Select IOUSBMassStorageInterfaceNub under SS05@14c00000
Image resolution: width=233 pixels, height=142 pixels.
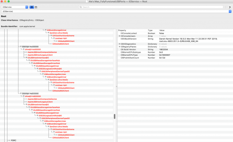pos(45,61)
